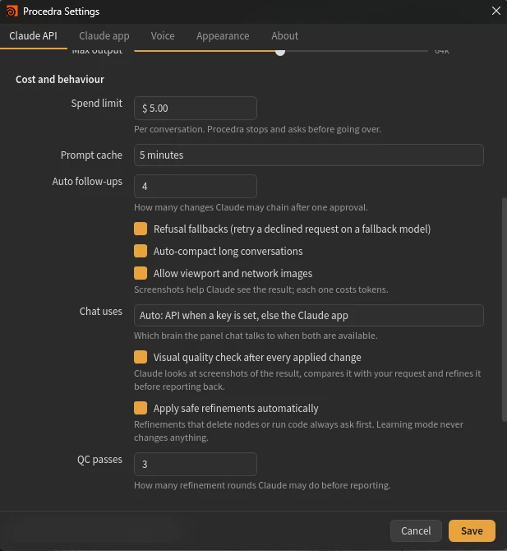Click the 'Per conversation. Procedra stops' hint text
The image size is (507, 551).
pos(257,129)
